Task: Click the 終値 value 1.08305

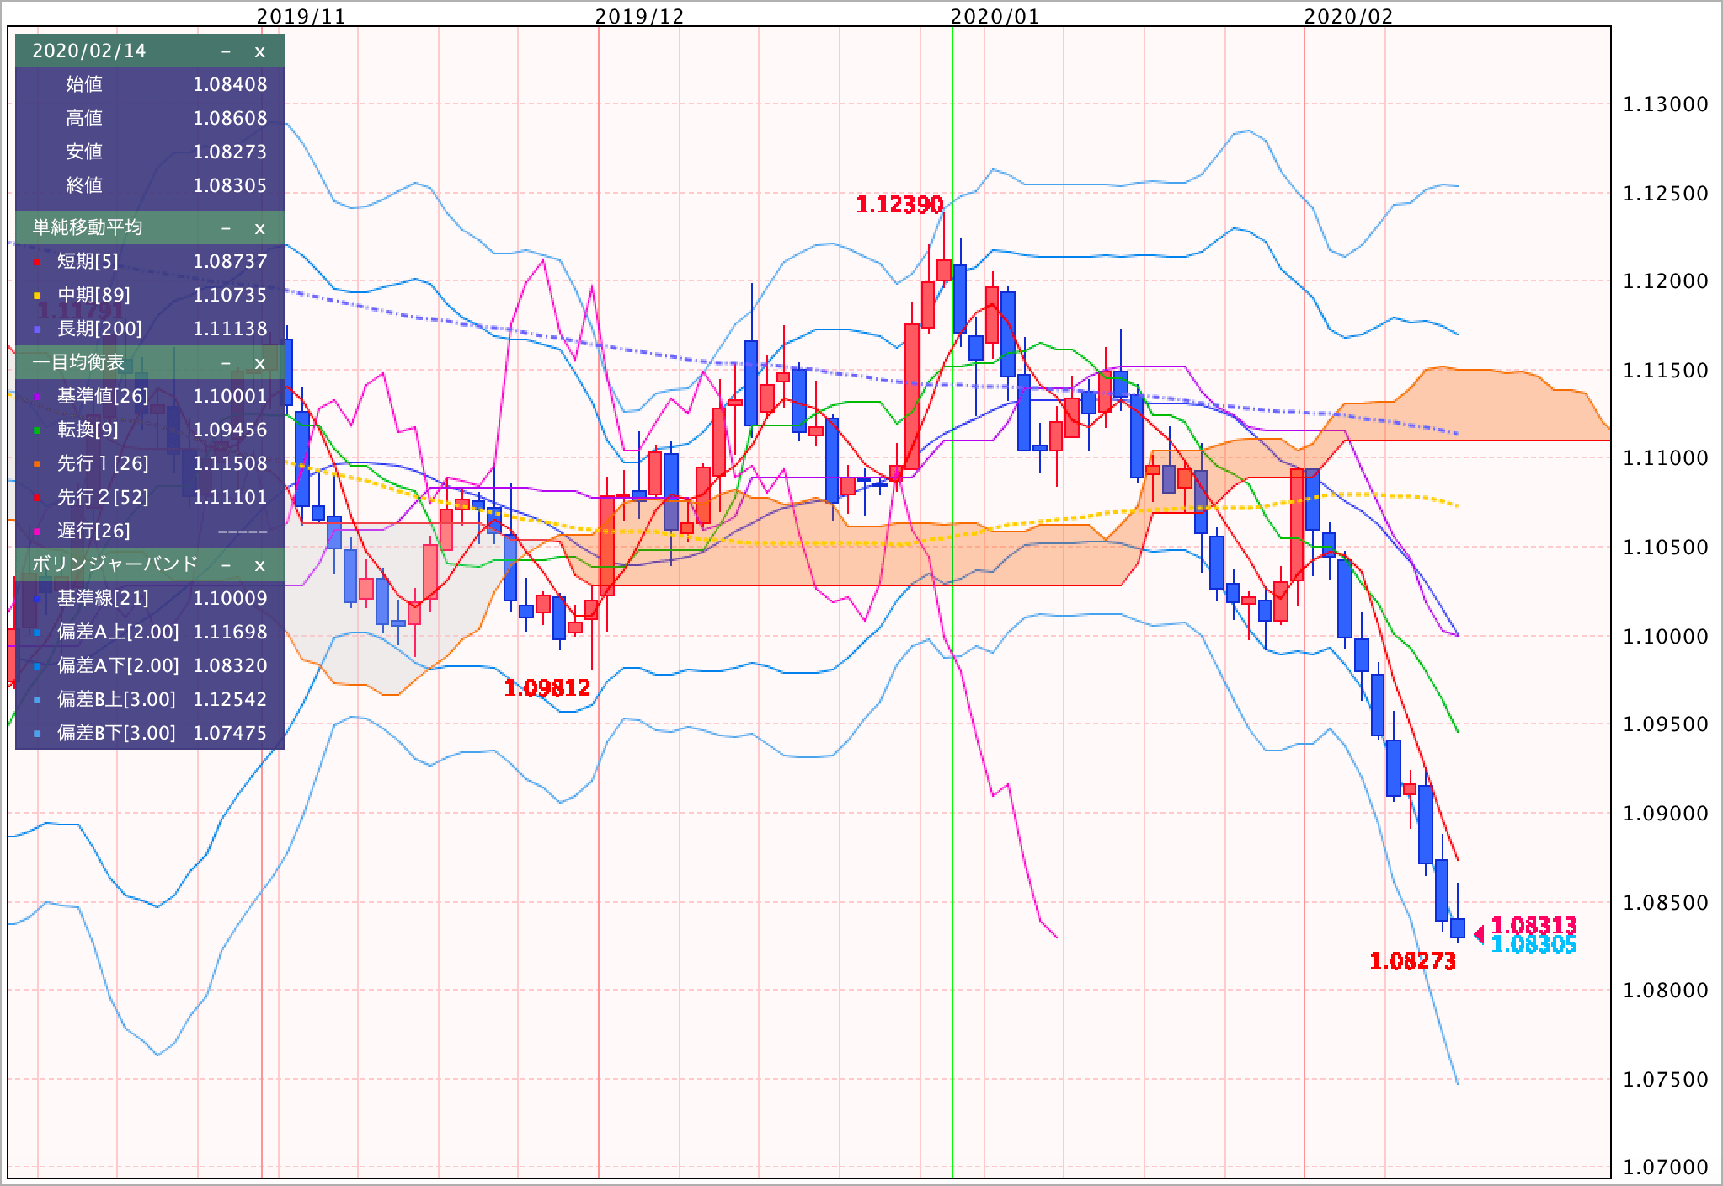Action: click(x=230, y=186)
